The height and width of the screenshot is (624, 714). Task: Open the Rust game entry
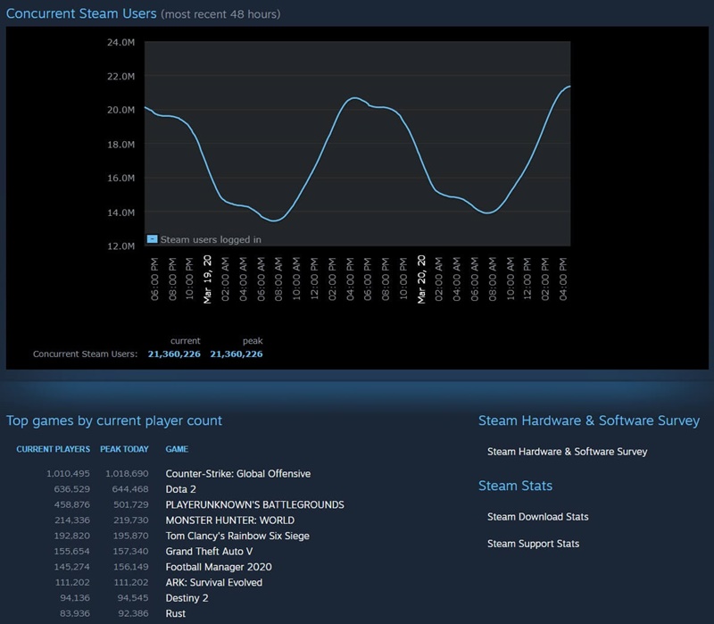coord(175,613)
